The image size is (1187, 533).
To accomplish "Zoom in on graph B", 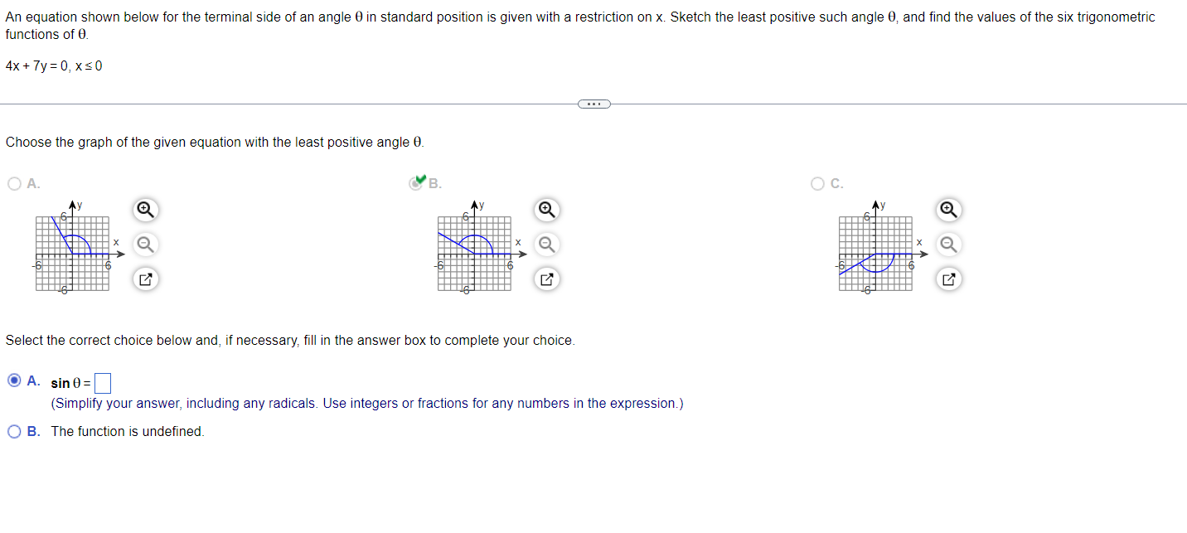I will pyautogui.click(x=546, y=210).
